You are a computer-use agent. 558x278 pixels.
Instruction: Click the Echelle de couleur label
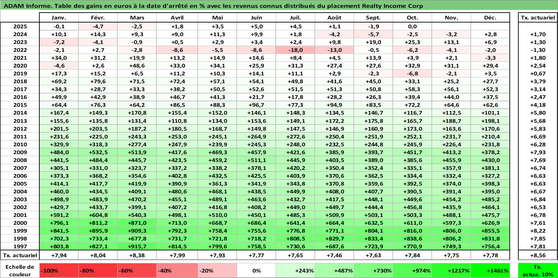pos(20,270)
